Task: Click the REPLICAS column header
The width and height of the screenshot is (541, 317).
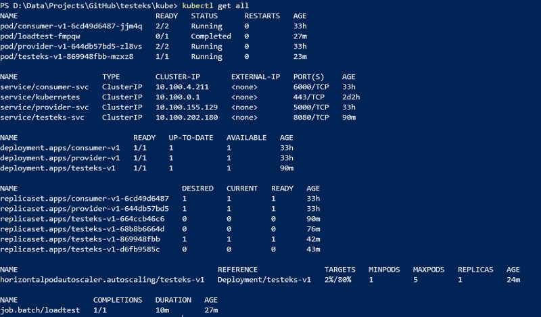Action: pyautogui.click(x=475, y=270)
